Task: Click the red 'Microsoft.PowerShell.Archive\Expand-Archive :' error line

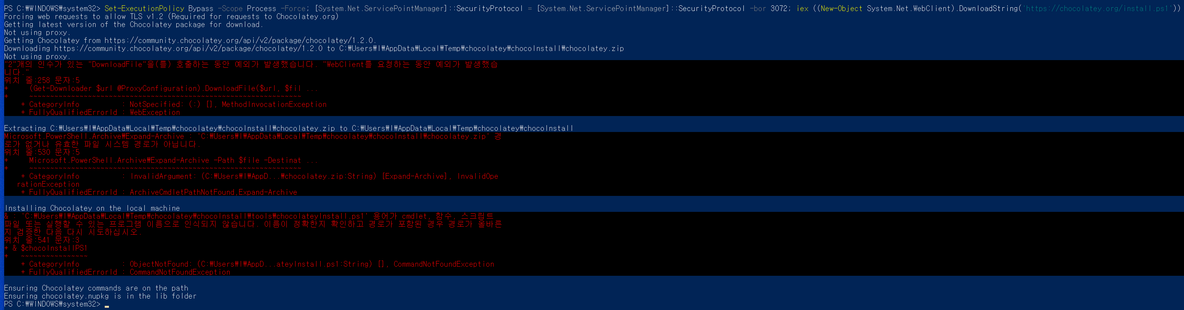Action: (x=253, y=137)
